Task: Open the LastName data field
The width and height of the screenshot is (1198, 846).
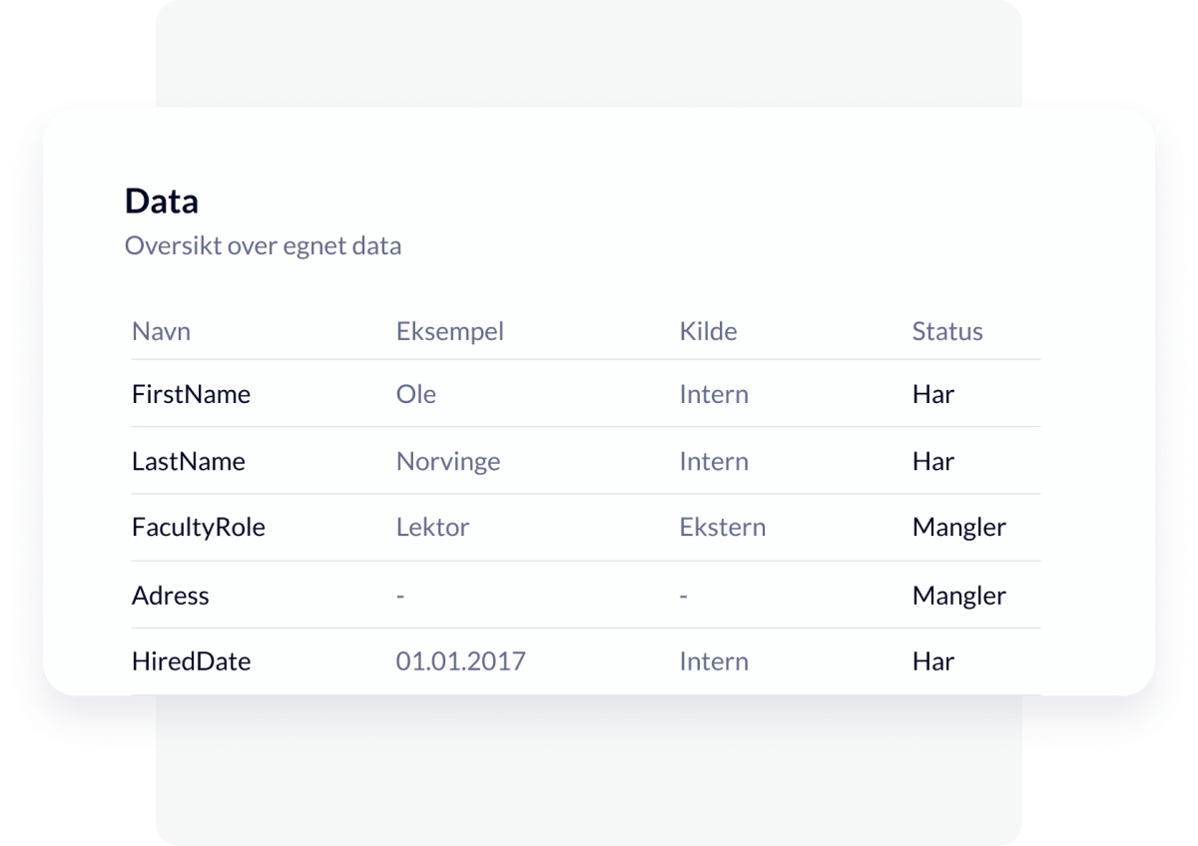Action: point(188,461)
